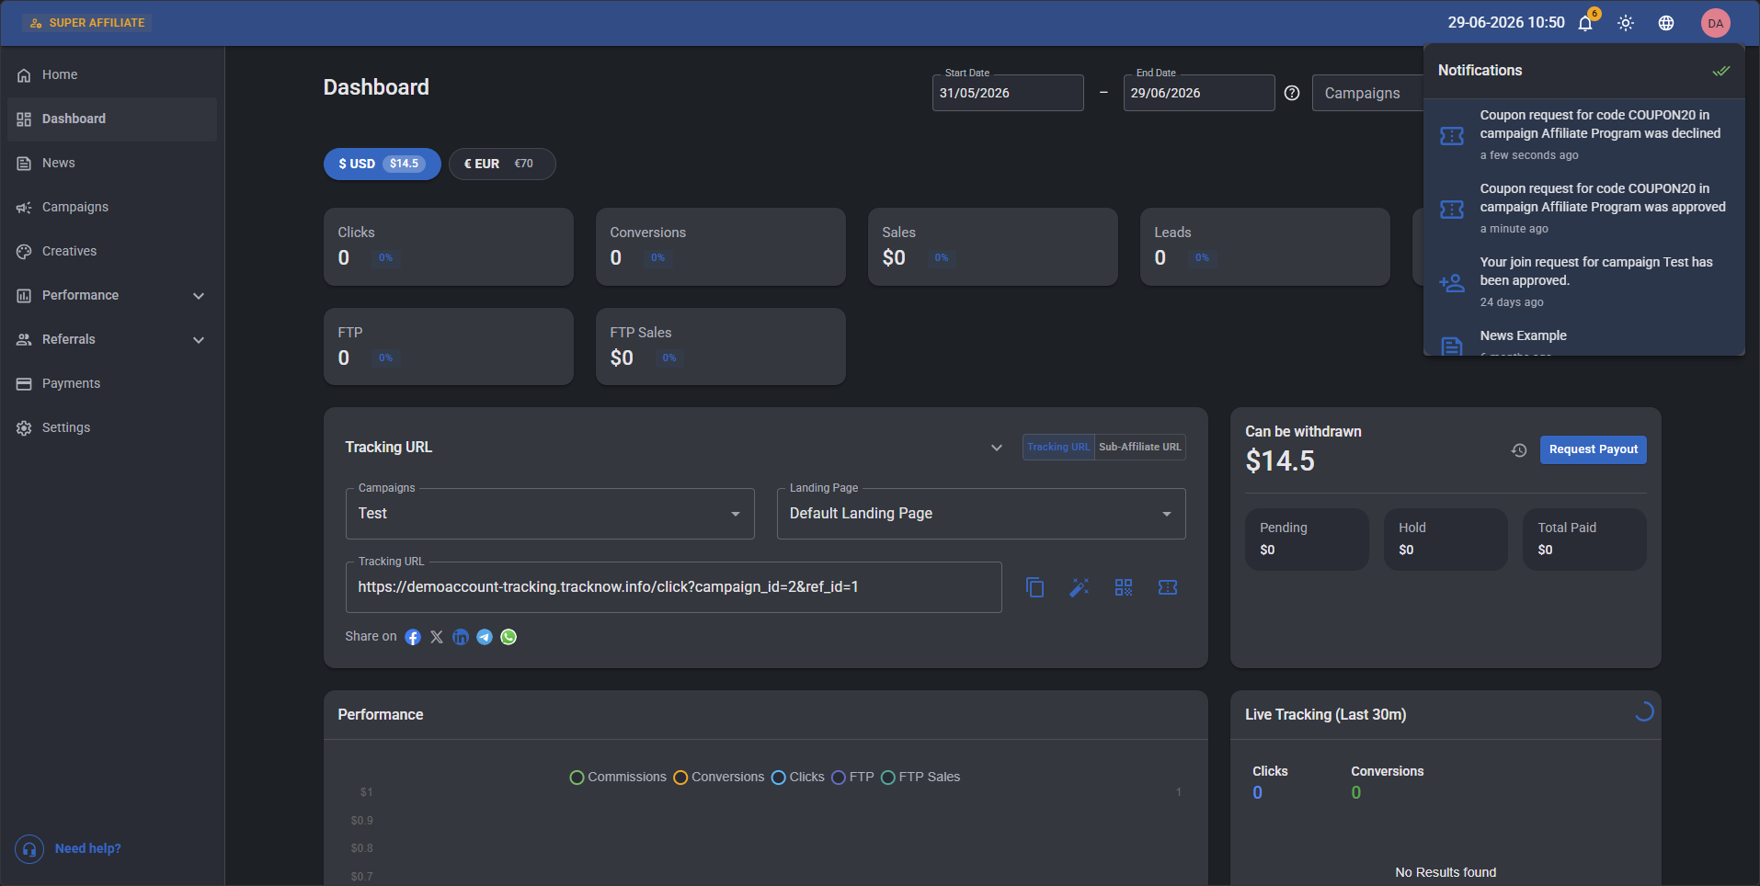Click the Start Date field
The width and height of the screenshot is (1760, 886).
[x=1008, y=93]
